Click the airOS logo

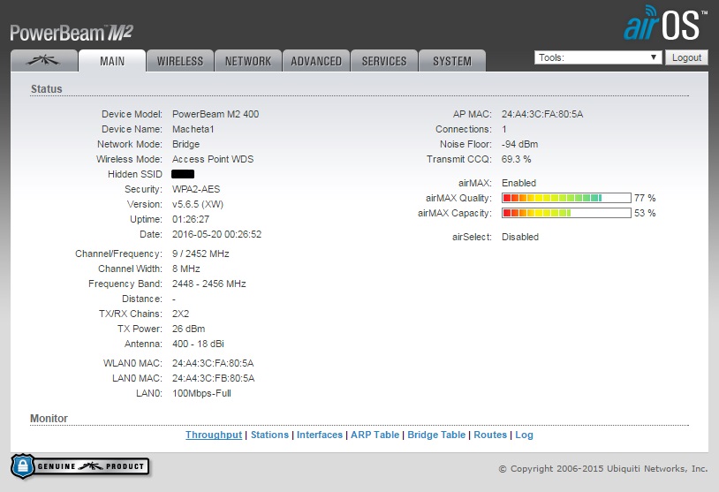pyautogui.click(x=665, y=23)
